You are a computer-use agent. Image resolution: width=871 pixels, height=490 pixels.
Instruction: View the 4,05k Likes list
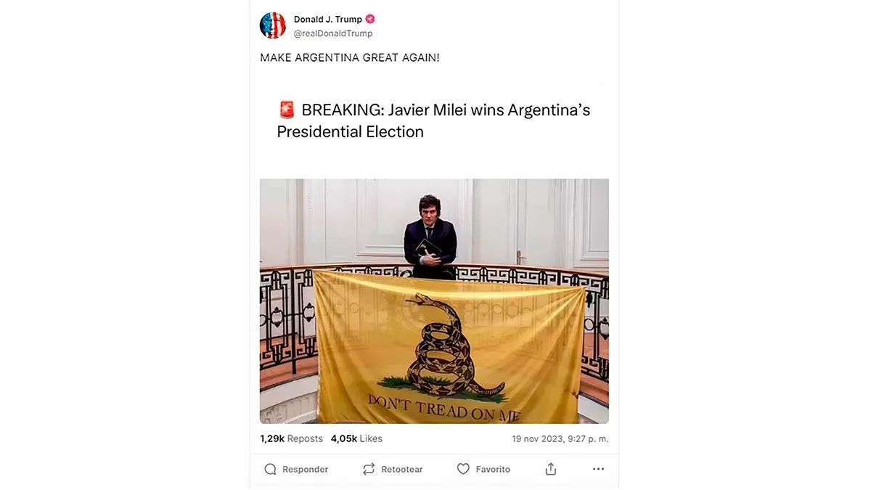coord(356,438)
